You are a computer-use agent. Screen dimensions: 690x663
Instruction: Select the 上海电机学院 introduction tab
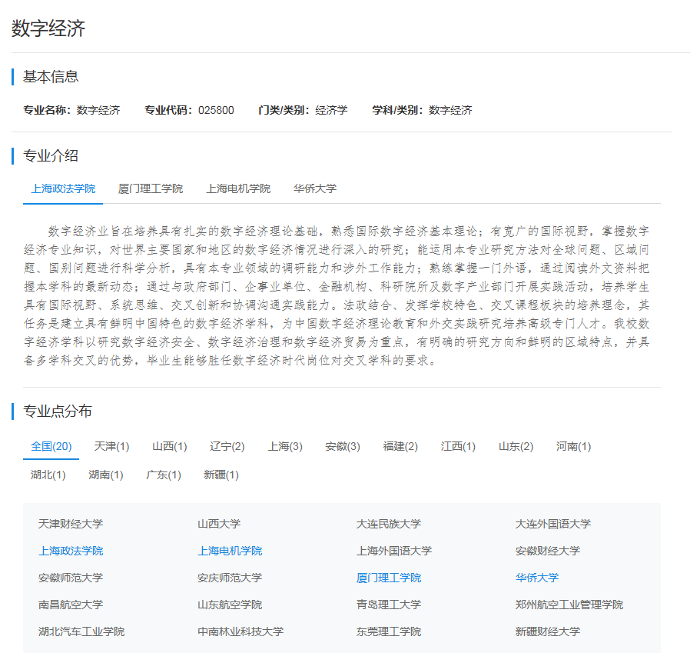(238, 188)
